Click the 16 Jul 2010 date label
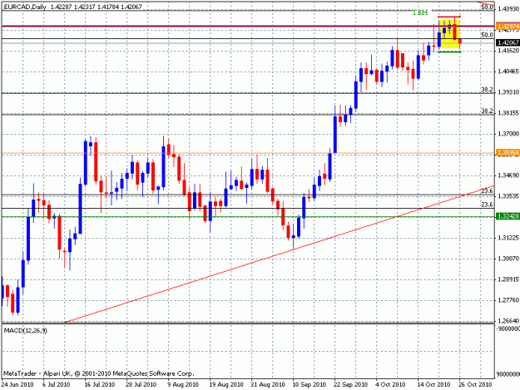Screen dimensions: 520x390 click(99, 384)
